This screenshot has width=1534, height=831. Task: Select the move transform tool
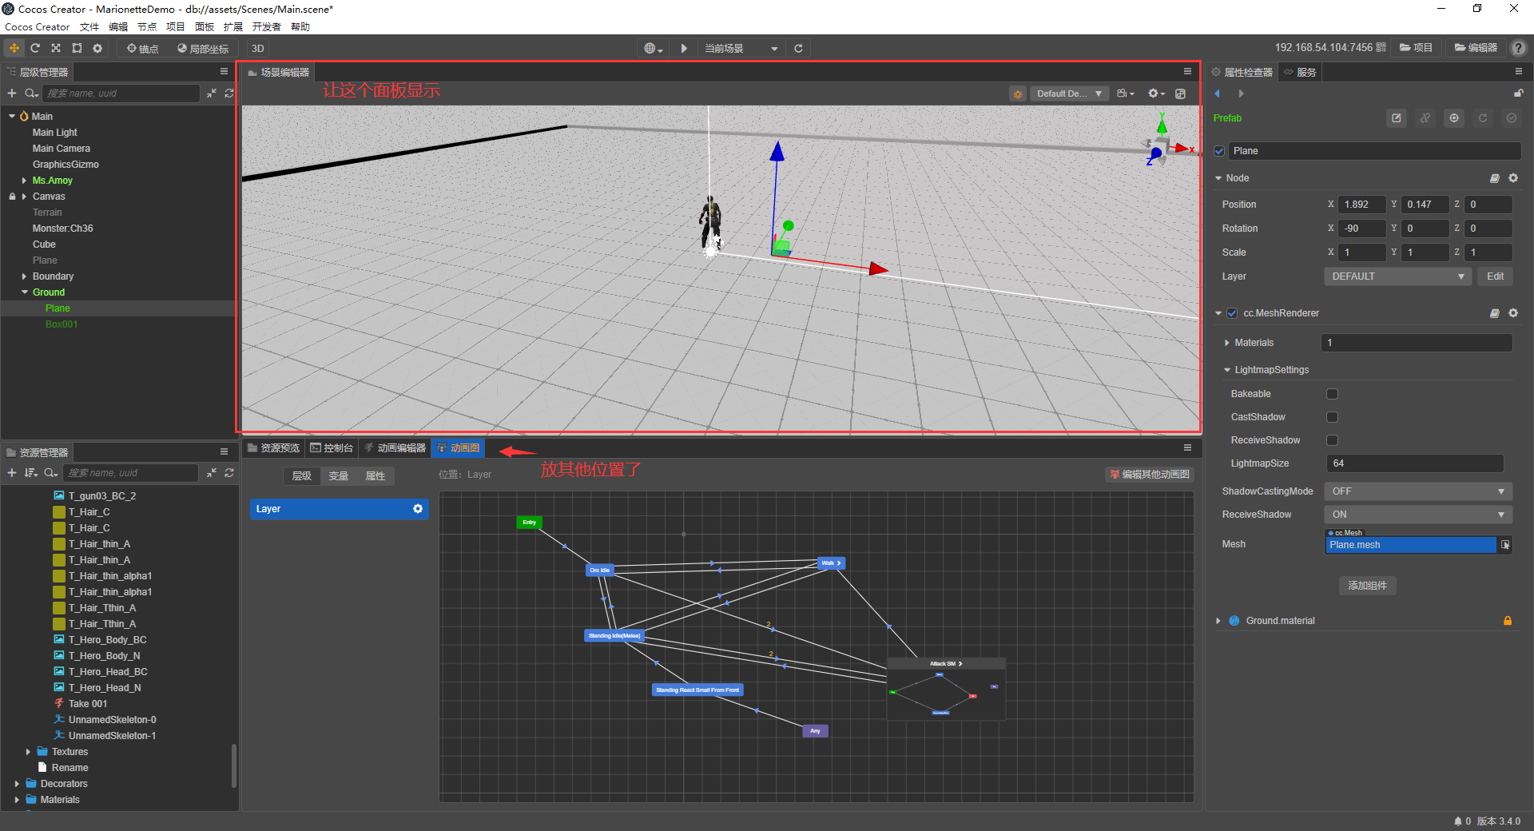[14, 48]
